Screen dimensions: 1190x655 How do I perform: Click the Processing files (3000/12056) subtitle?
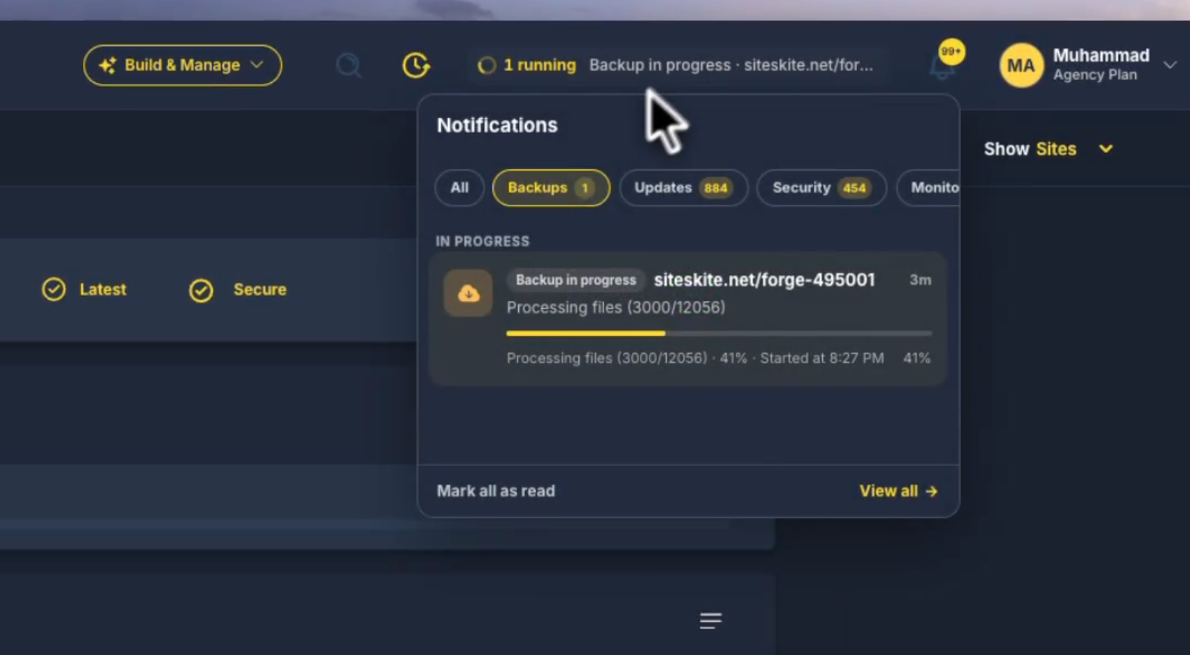pos(615,307)
